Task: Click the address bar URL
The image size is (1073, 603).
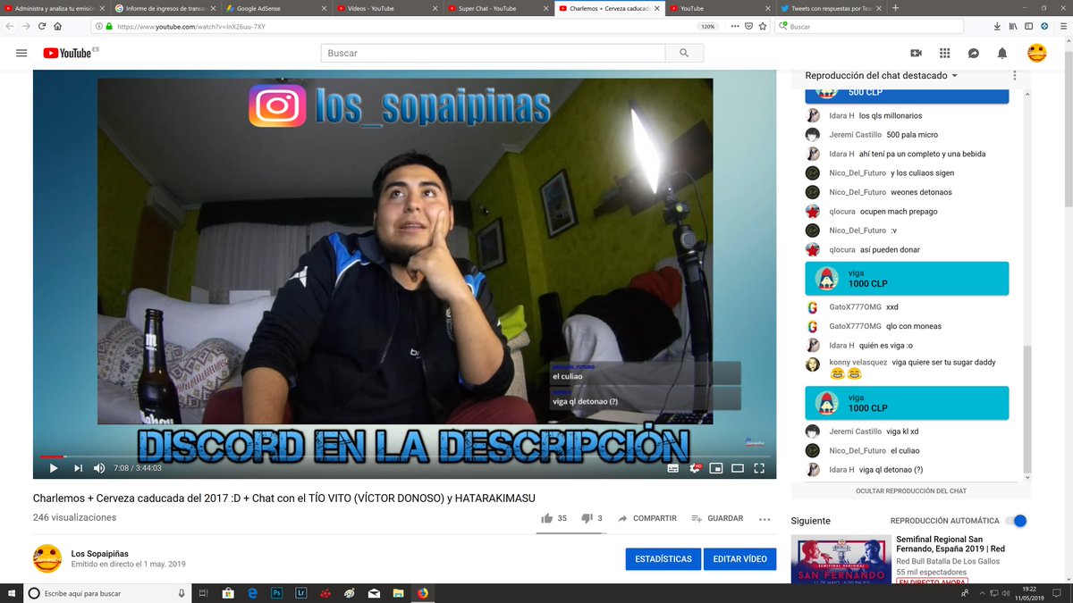Action: pos(190,27)
